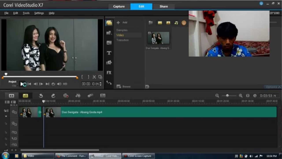Click the project duration clock icon
The image size is (282, 159).
255,96
